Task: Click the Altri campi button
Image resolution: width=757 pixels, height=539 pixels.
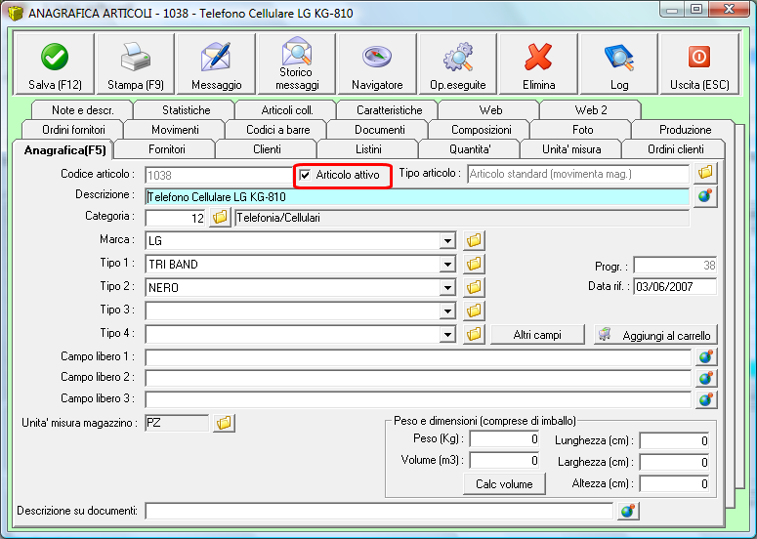Action: [537, 334]
